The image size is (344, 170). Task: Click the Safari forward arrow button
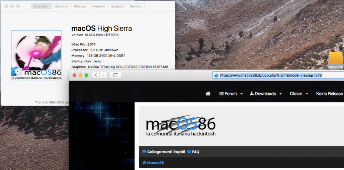[104, 75]
